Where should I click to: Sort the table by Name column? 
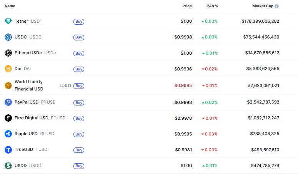[x=10, y=6]
